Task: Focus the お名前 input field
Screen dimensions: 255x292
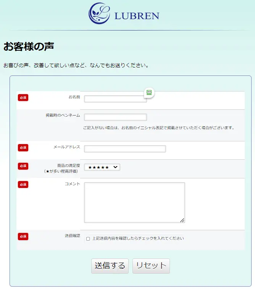Action: (115, 99)
